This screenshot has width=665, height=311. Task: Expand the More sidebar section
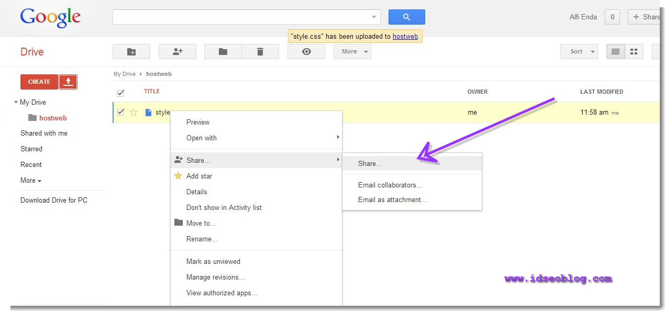pos(31,180)
